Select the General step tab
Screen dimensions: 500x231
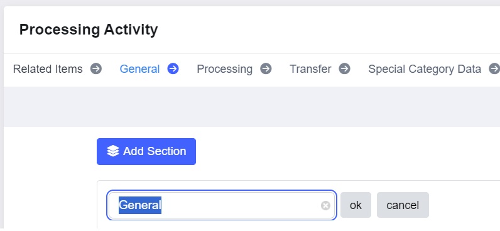139,69
